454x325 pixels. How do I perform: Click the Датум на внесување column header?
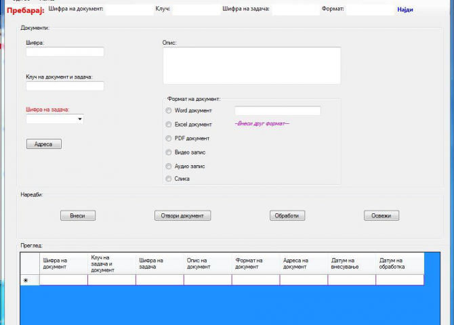(351, 263)
